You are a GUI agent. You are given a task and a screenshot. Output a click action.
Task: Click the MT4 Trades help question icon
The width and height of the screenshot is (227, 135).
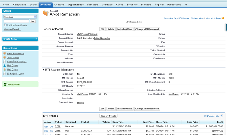pos(222,116)
